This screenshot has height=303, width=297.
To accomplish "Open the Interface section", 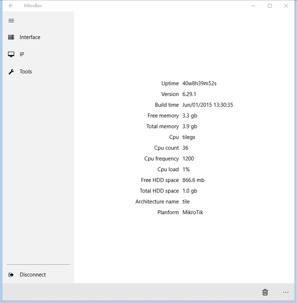I will point(38,37).
